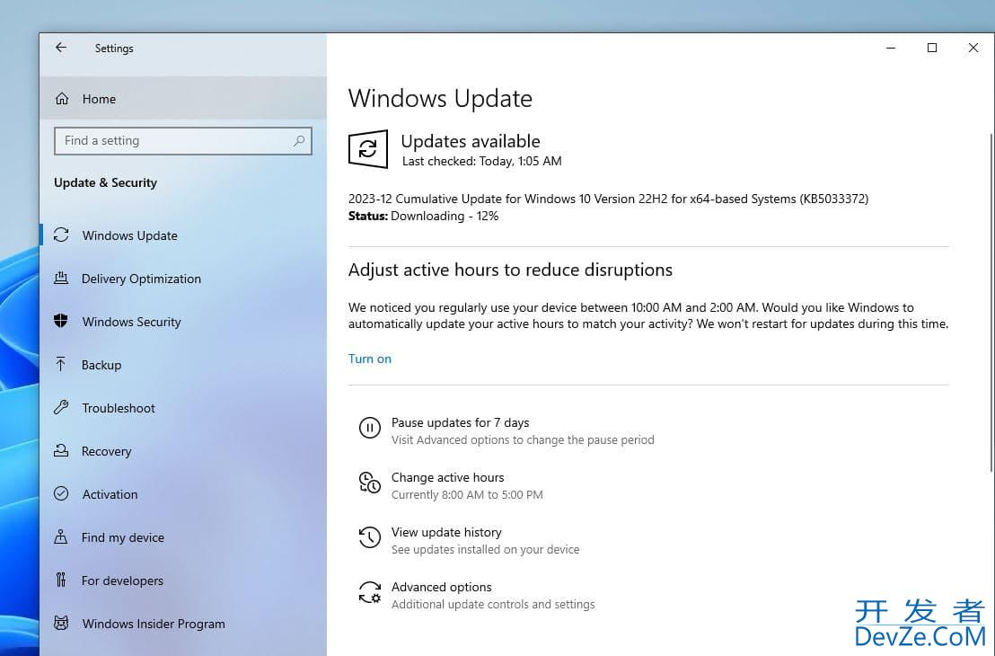
Task: Open Windows Insider Program page
Action: pos(153,624)
